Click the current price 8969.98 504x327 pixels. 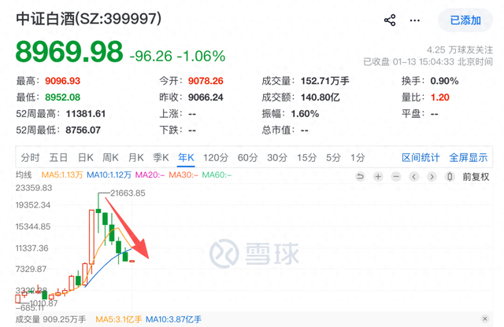[69, 52]
